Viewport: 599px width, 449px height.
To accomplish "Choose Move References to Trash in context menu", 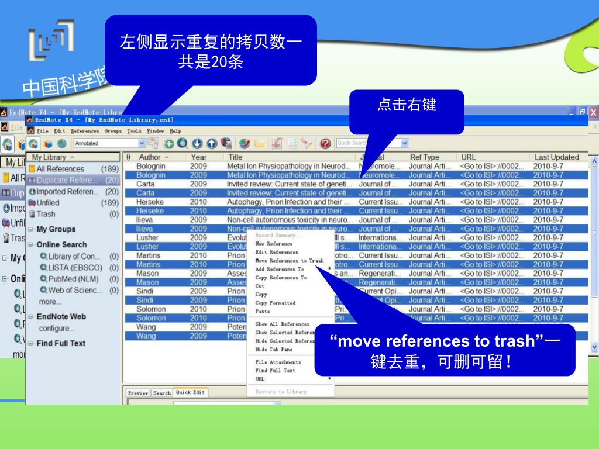I will pos(290,260).
